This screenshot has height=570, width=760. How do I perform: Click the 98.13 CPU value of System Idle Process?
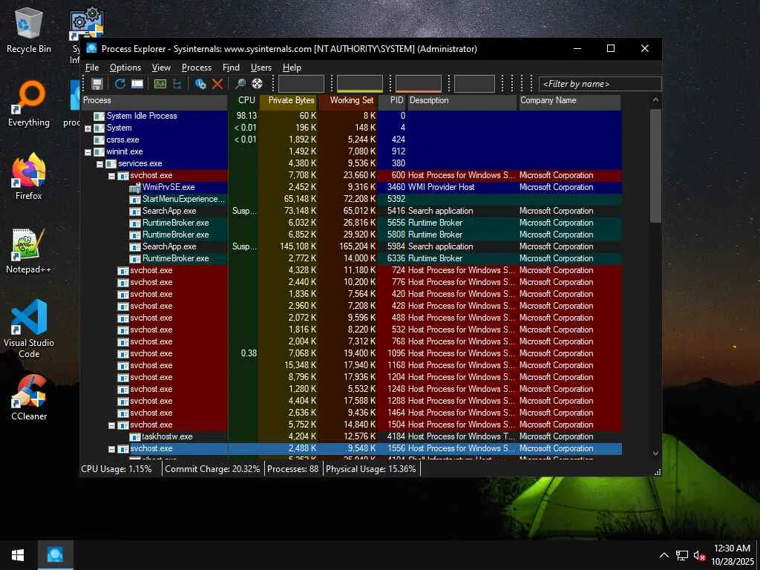(246, 116)
